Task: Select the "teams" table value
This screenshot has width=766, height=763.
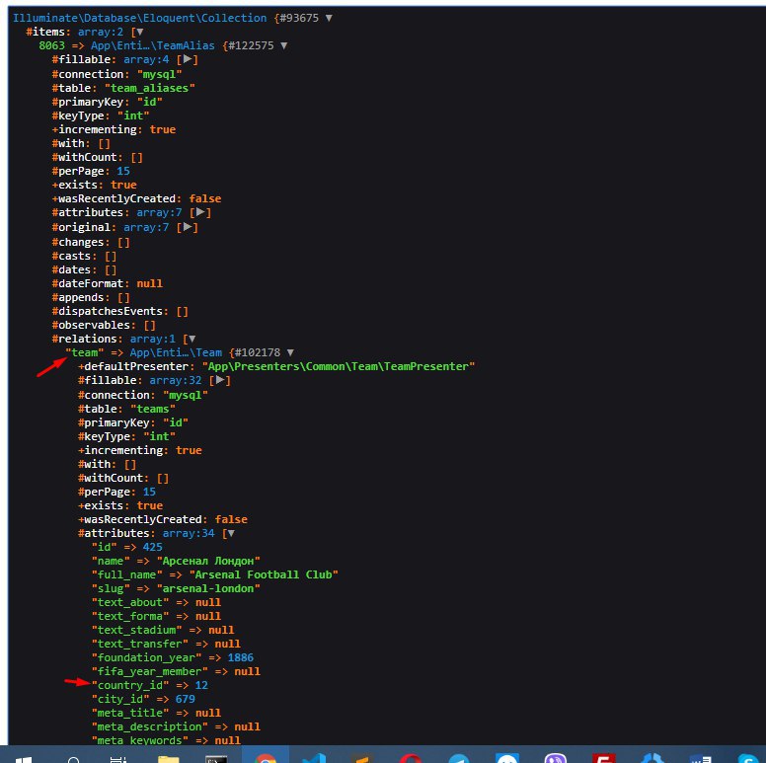Action: click(x=152, y=409)
